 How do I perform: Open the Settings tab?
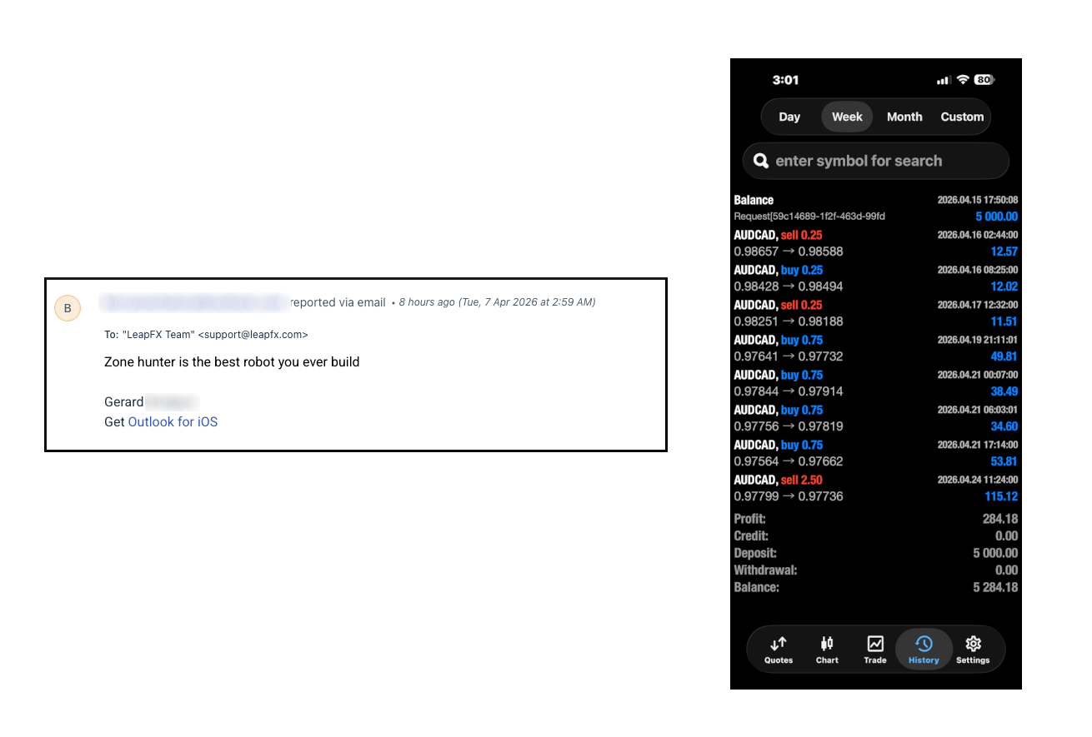pos(973,650)
